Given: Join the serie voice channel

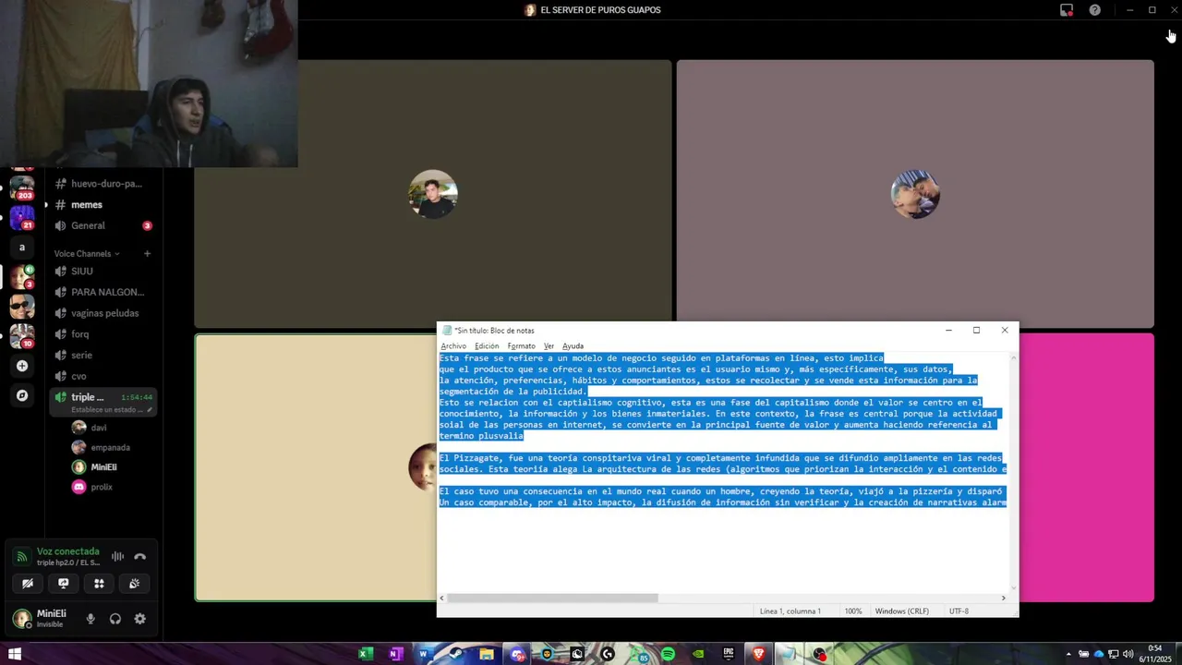Looking at the screenshot, I should point(103,355).
